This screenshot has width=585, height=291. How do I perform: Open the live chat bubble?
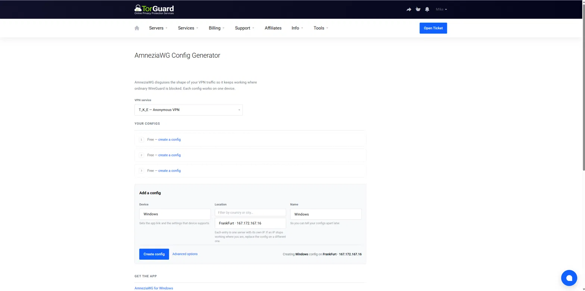point(569,278)
